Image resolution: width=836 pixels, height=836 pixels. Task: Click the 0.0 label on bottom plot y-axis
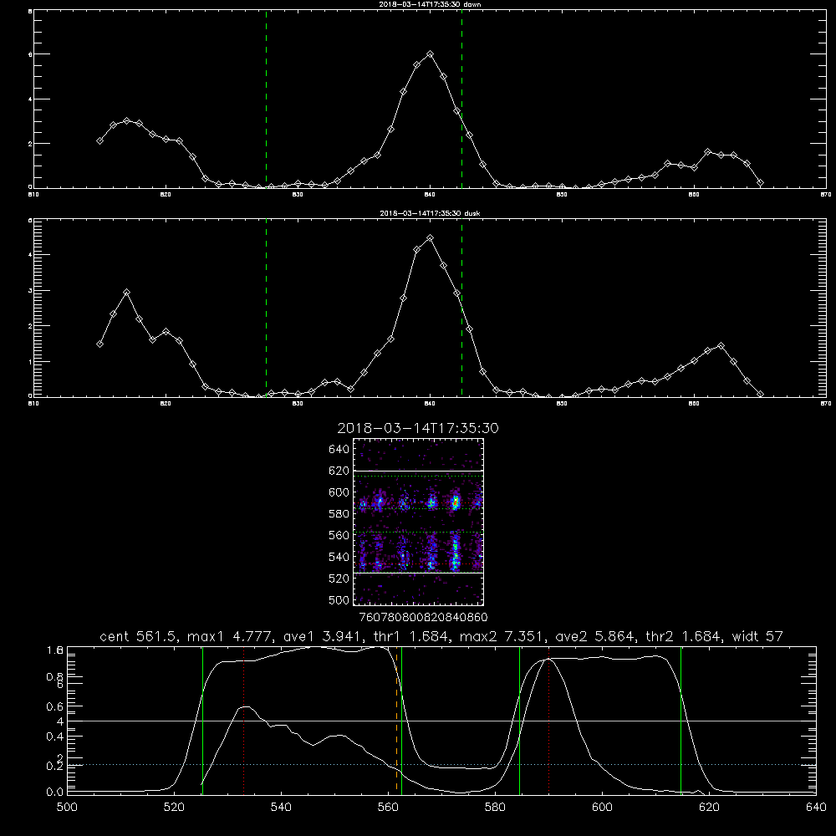55,792
